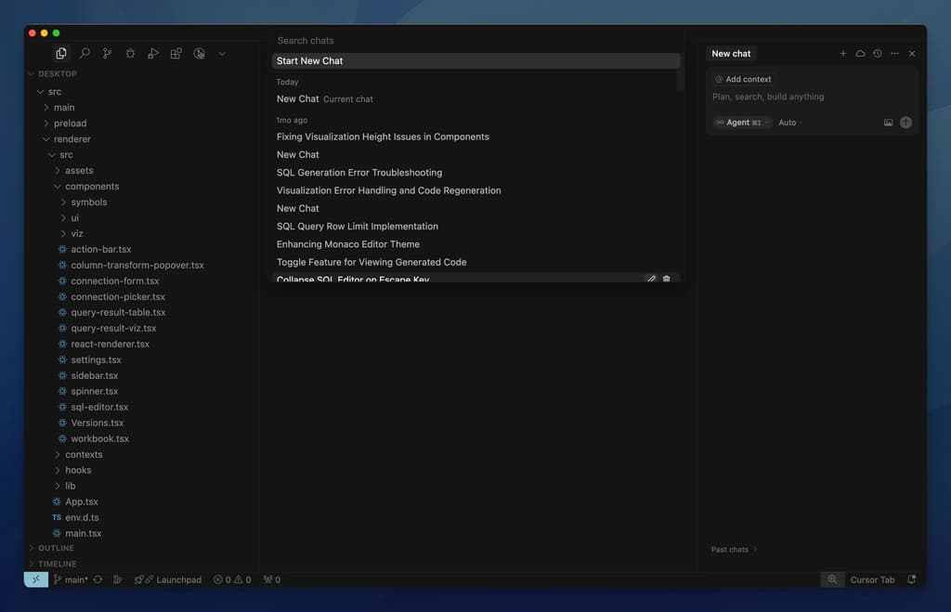The width and height of the screenshot is (951, 612).
Task: Open chat history with the clock icon
Action: click(x=876, y=53)
